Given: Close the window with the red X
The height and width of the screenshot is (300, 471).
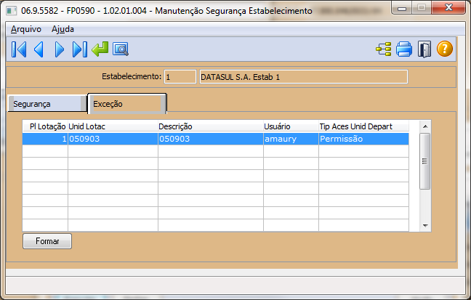Looking at the screenshot, I should point(448,7).
